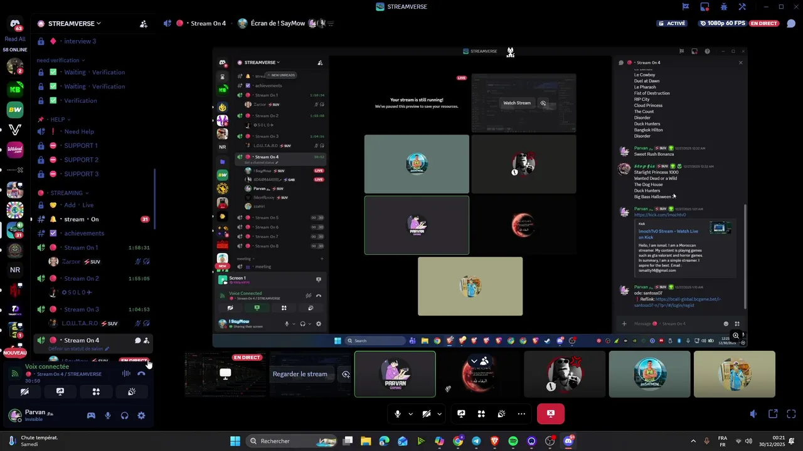Show hidden system tray icons

point(693,441)
